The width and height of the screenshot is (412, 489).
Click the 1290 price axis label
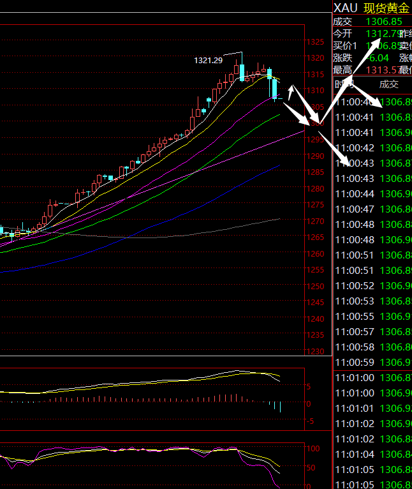click(315, 156)
